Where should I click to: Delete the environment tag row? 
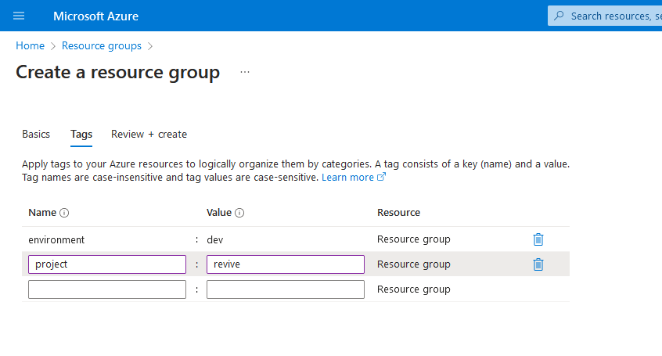[x=538, y=239]
